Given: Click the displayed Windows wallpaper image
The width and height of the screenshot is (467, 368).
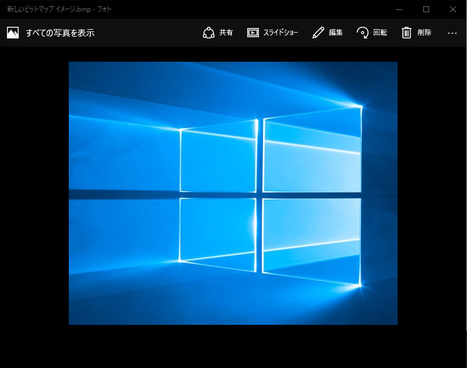Looking at the screenshot, I should 233,193.
